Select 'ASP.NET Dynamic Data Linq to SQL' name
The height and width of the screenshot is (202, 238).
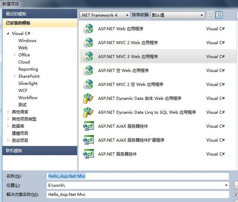pos(147,112)
